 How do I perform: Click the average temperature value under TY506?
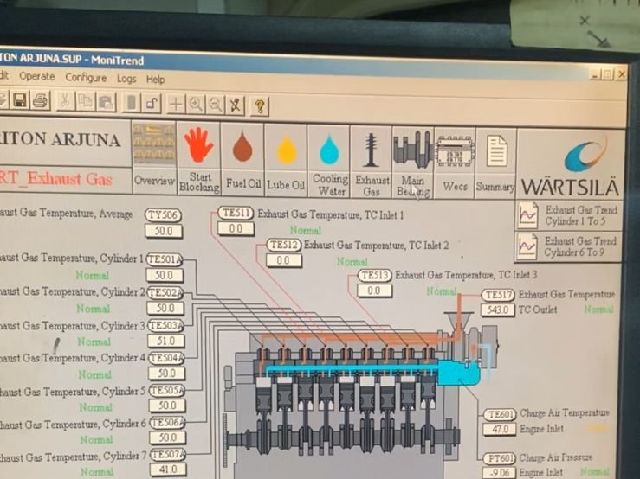pyautogui.click(x=164, y=231)
